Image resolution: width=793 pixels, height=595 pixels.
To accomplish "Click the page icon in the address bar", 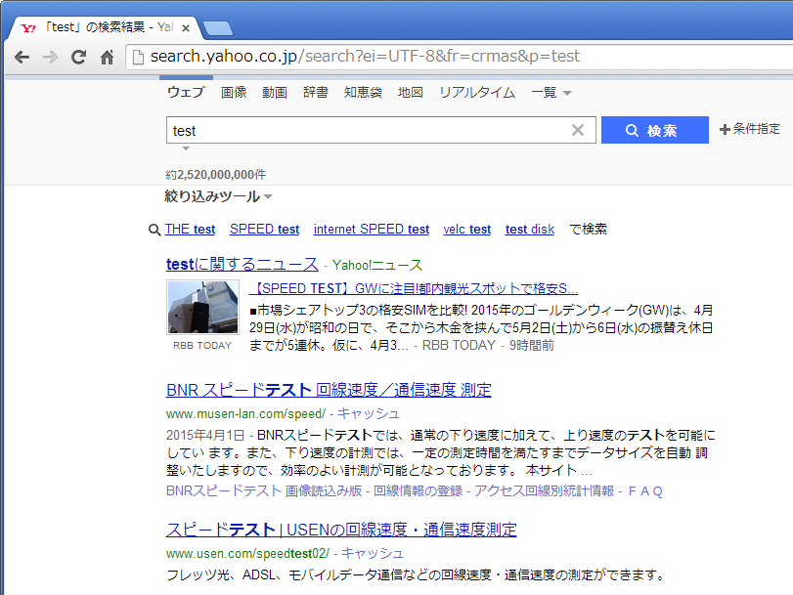I will (x=138, y=57).
